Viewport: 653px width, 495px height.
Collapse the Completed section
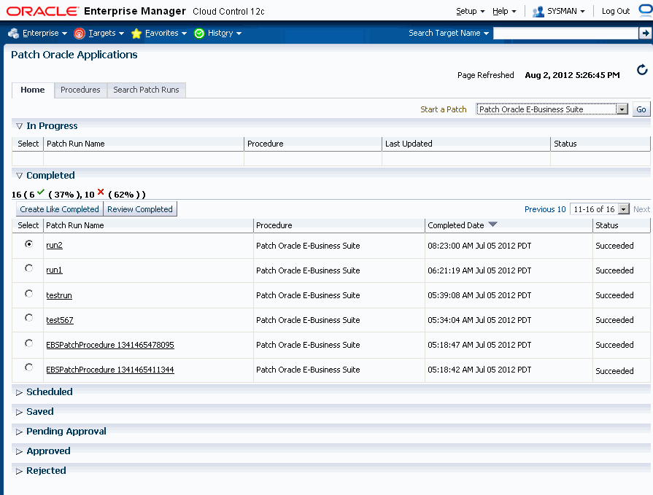pyautogui.click(x=19, y=176)
